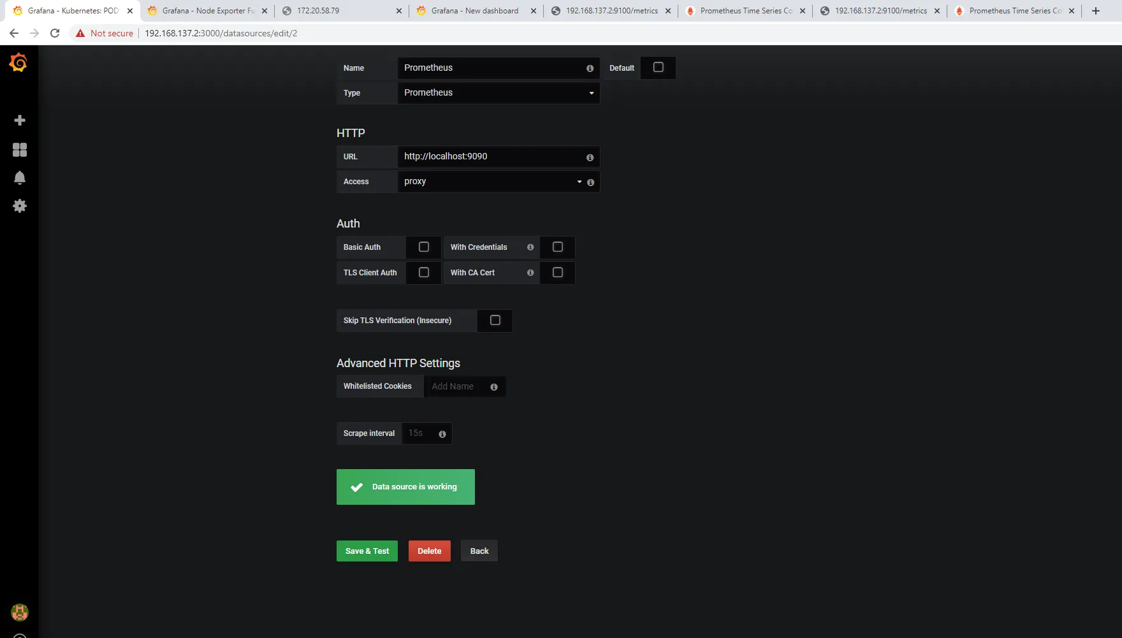
Task: Close the 172.20.58.79 tab
Action: click(x=399, y=11)
